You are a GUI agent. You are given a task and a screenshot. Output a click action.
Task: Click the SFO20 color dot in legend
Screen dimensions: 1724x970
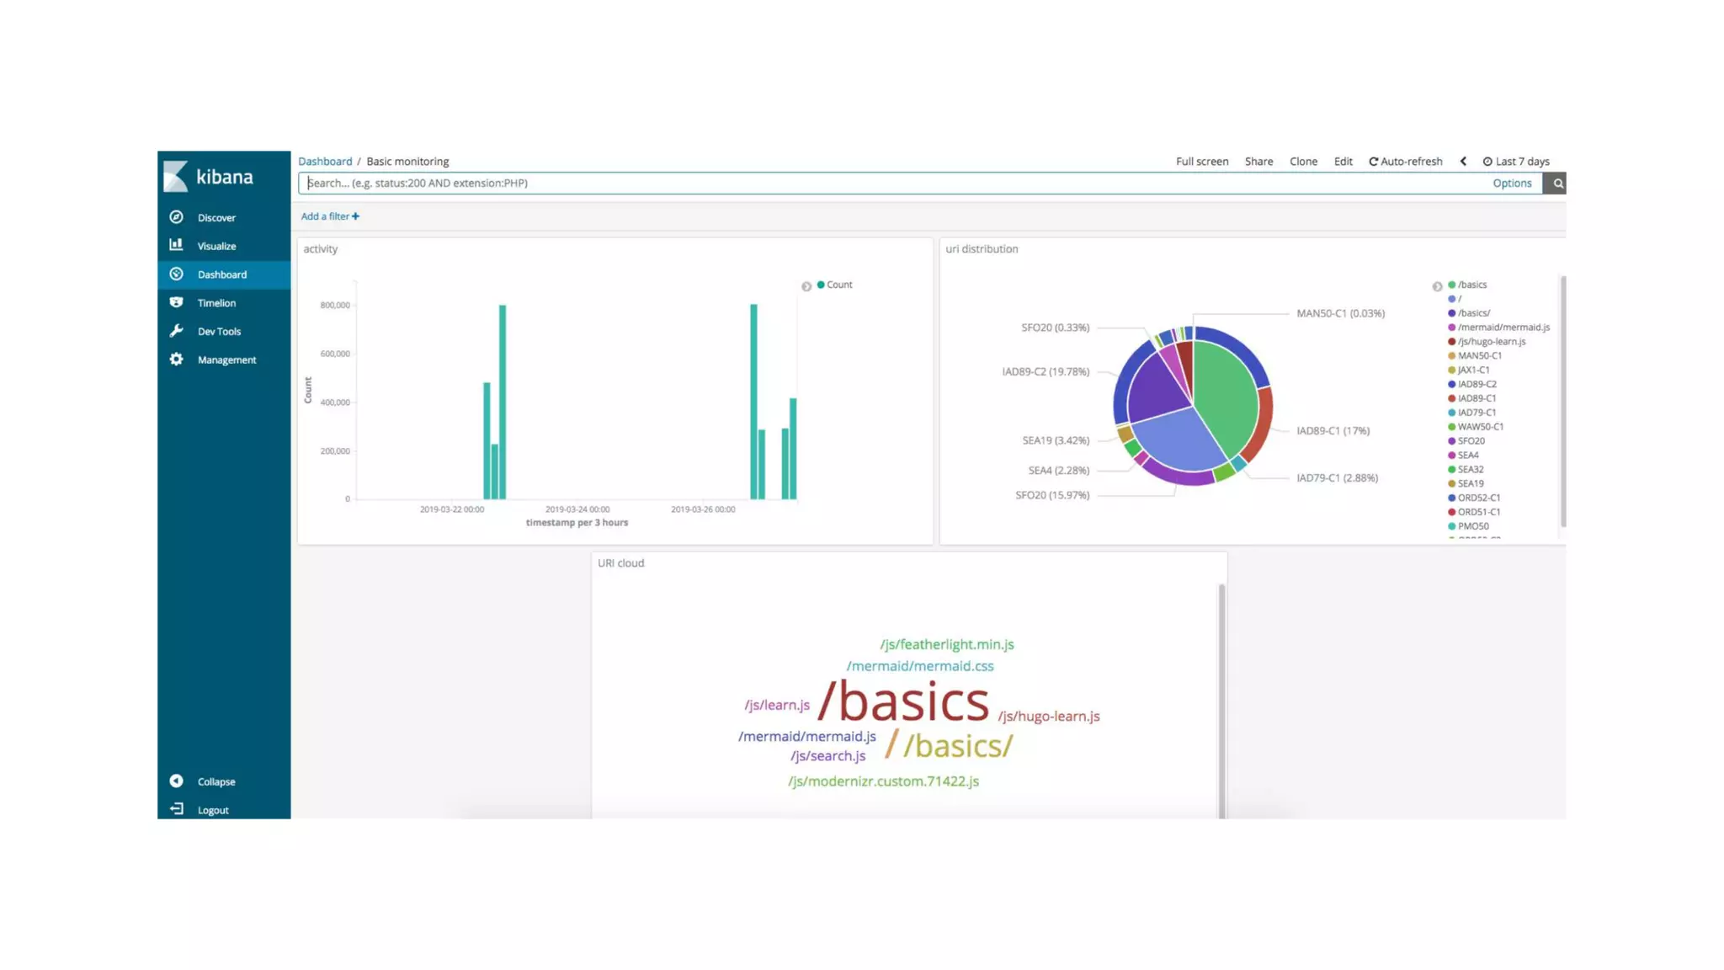[1451, 441]
